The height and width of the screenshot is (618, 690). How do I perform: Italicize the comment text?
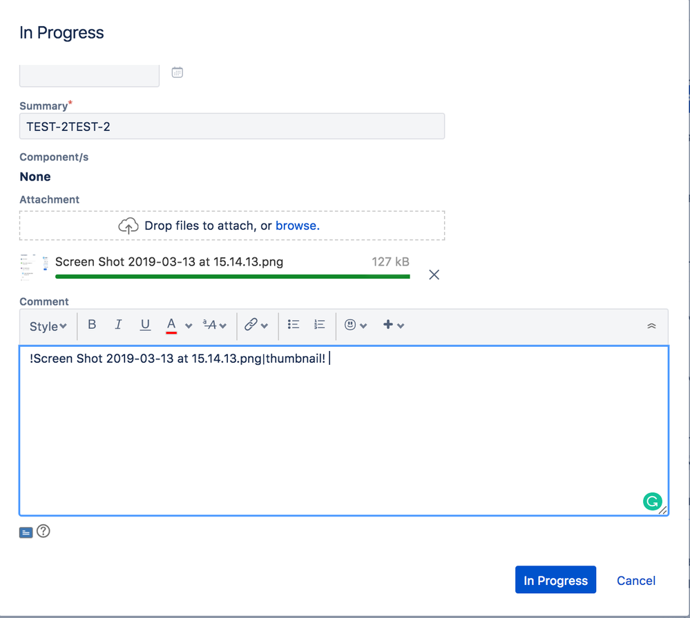[x=118, y=324]
